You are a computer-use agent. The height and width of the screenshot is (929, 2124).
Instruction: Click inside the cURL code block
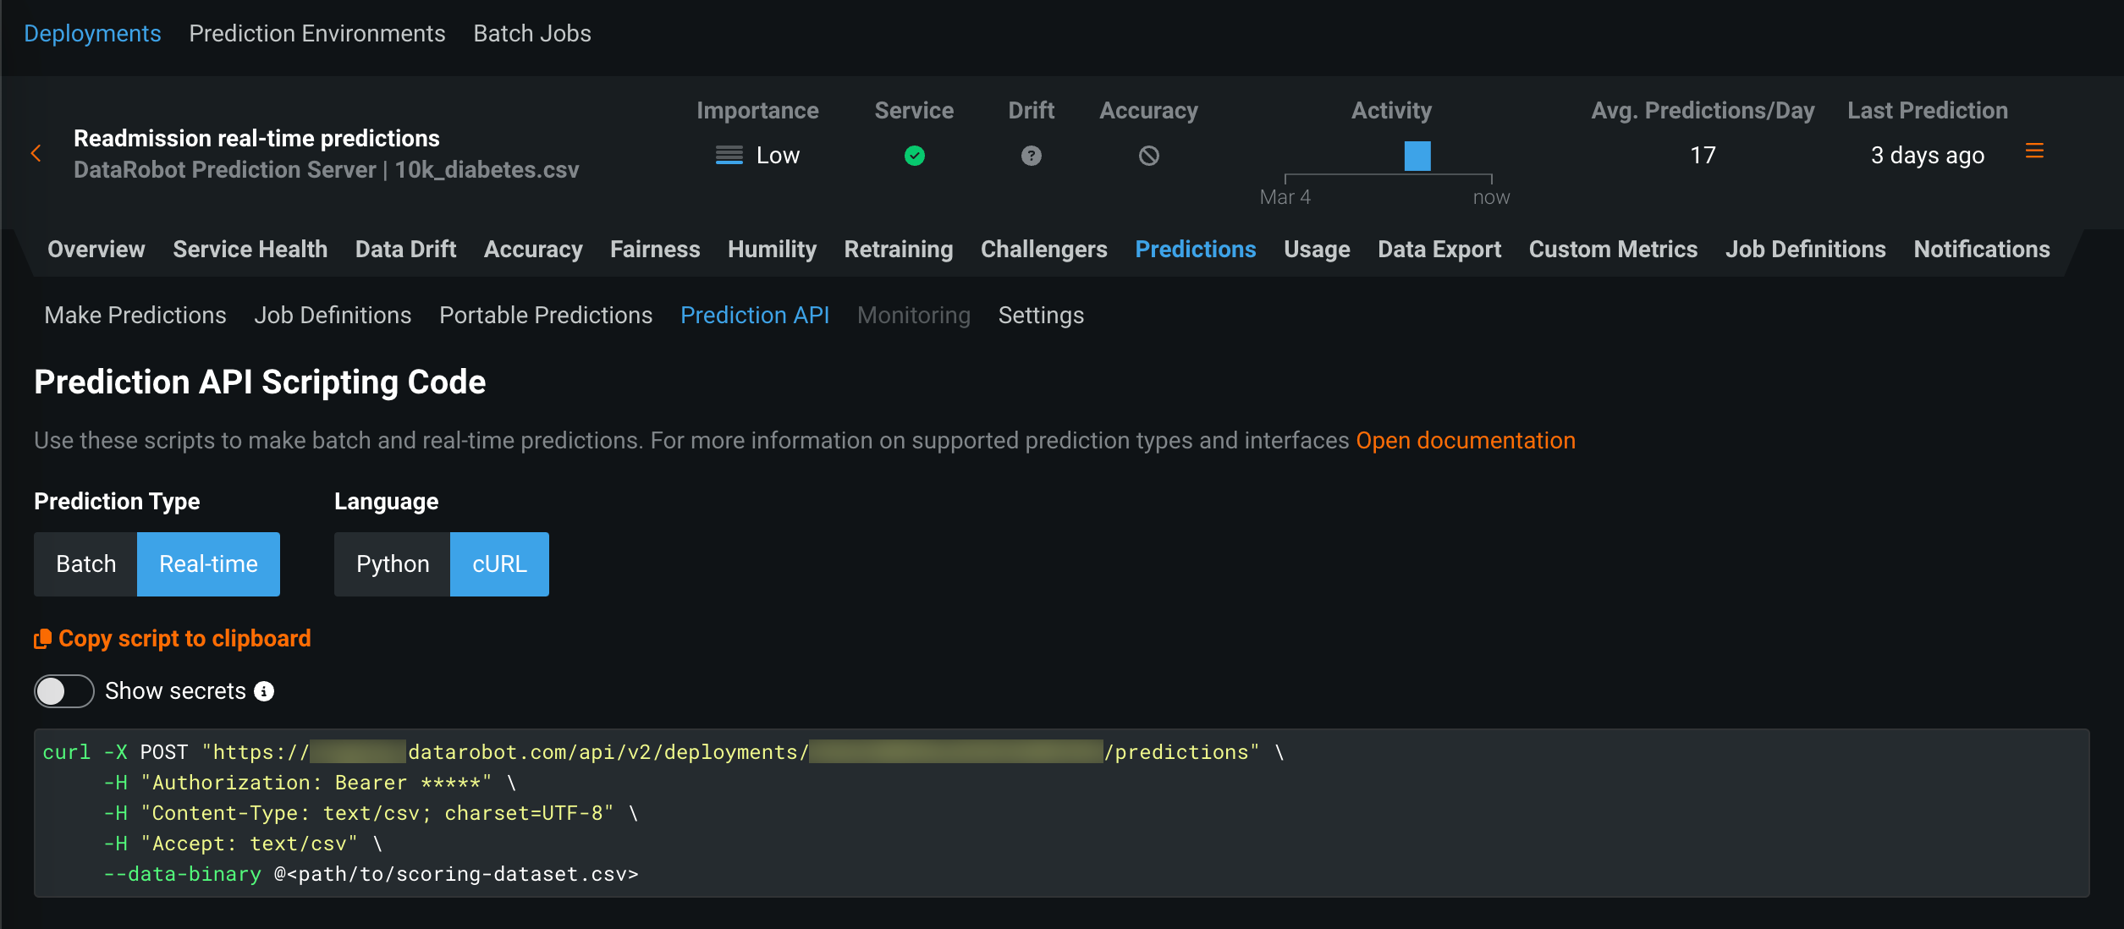[1058, 813]
